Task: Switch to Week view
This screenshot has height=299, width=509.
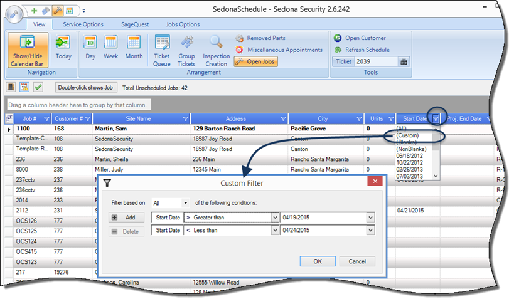Action: point(110,48)
